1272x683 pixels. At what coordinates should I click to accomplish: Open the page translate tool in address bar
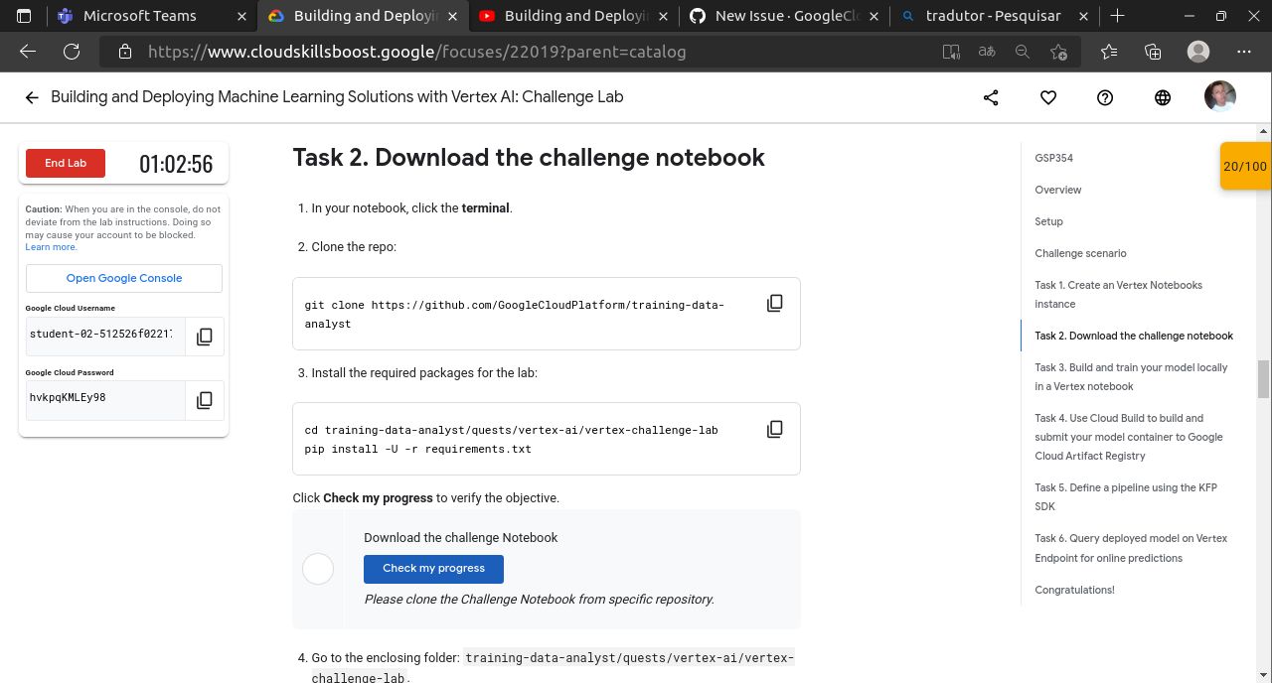click(x=987, y=51)
